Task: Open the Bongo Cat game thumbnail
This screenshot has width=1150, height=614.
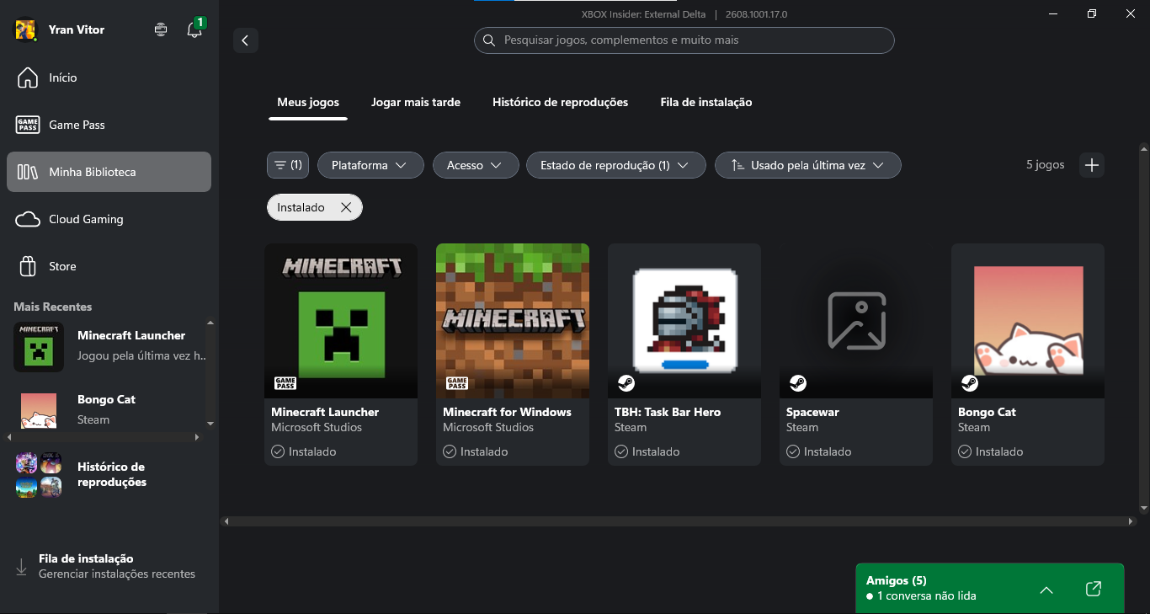Action: [x=1028, y=321]
